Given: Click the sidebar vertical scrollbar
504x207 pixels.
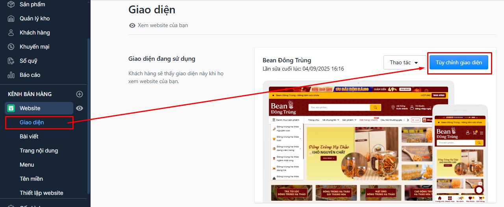Looking at the screenshot, I should [x=89, y=116].
